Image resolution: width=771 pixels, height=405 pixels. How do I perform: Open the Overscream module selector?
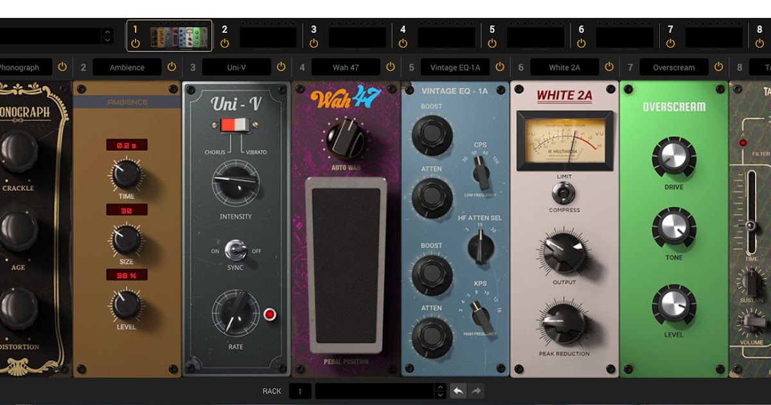click(x=674, y=67)
